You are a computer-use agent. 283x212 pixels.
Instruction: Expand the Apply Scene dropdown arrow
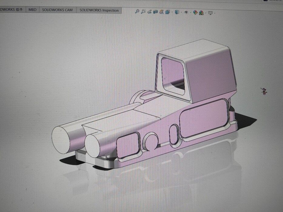tap(205, 13)
